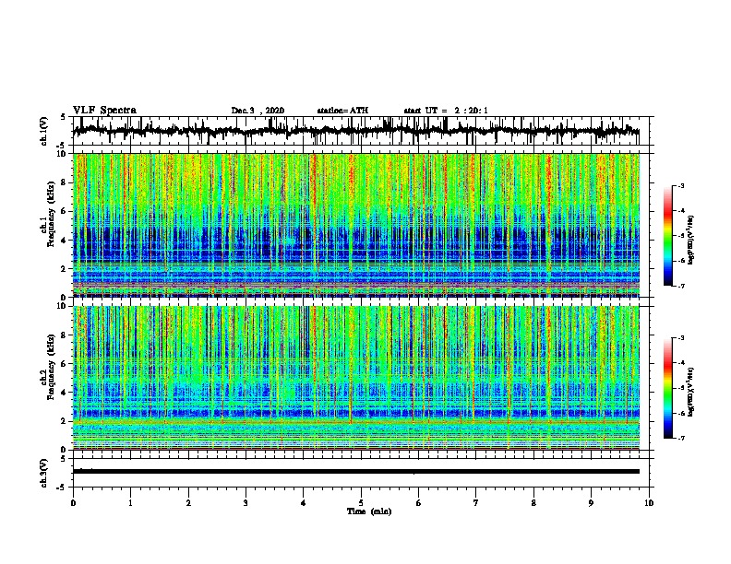Click inside the ch.1 spectrogram plot
Viewport: 731px width, 564px height.
356,225
